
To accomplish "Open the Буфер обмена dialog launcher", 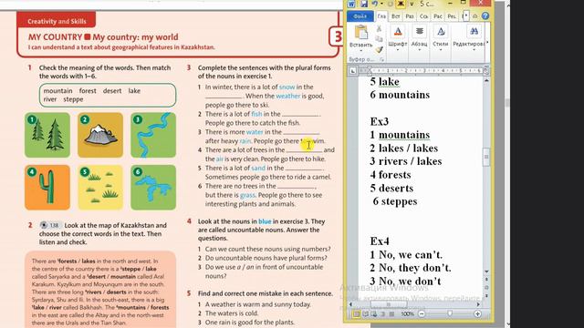I will [381, 59].
